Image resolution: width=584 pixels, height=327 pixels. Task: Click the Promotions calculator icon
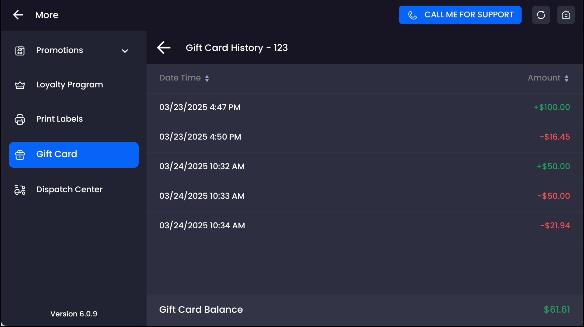pyautogui.click(x=20, y=51)
